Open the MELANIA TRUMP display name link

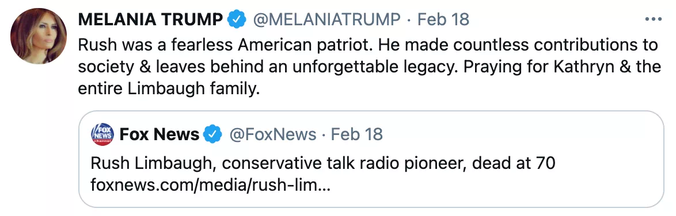click(150, 20)
